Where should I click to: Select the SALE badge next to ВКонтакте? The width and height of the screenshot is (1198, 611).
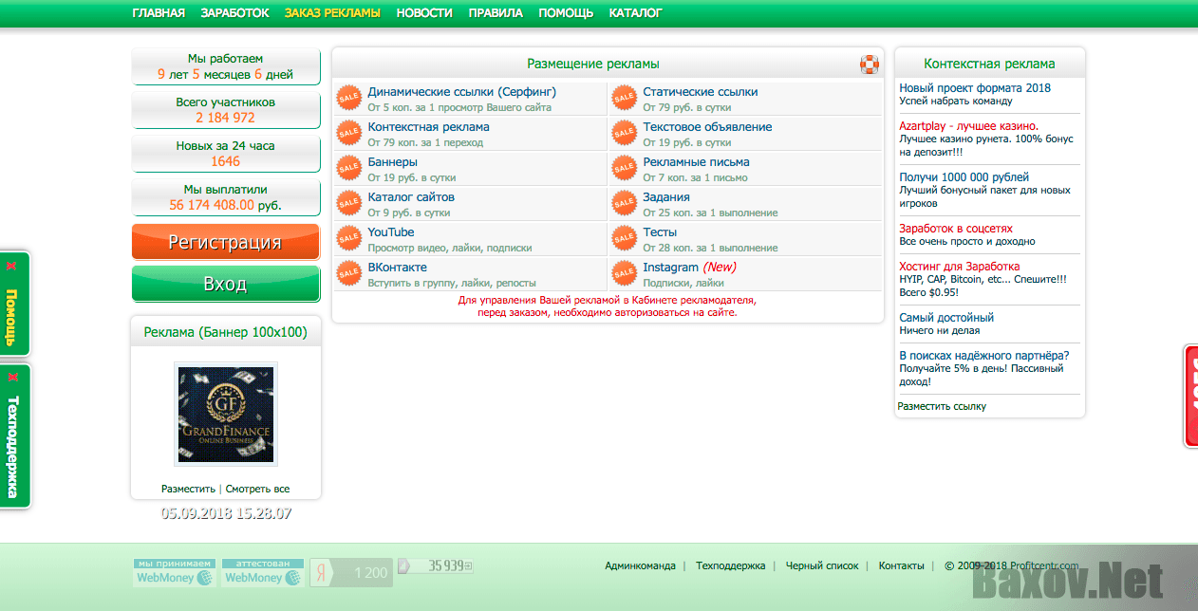[x=347, y=273]
